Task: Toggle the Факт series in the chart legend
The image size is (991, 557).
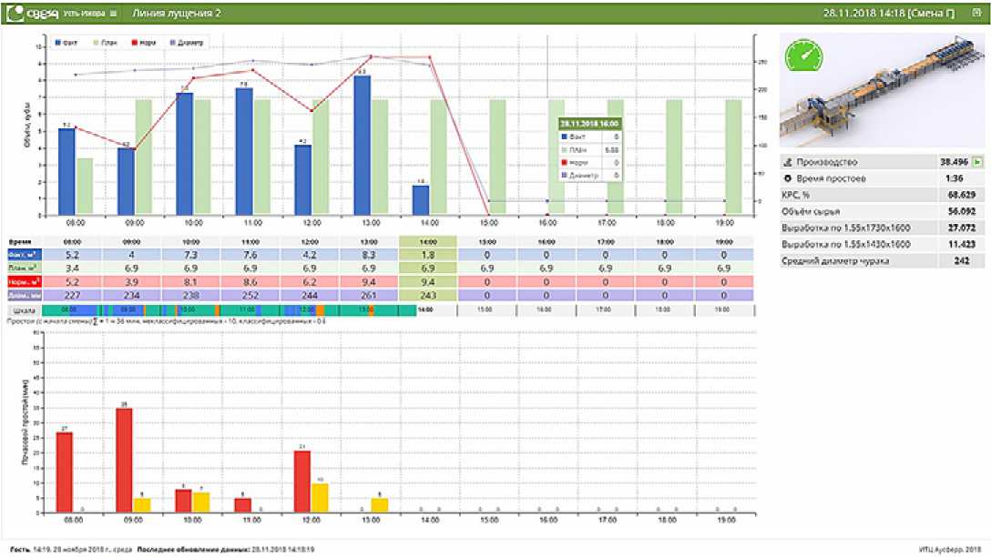Action: pyautogui.click(x=66, y=42)
